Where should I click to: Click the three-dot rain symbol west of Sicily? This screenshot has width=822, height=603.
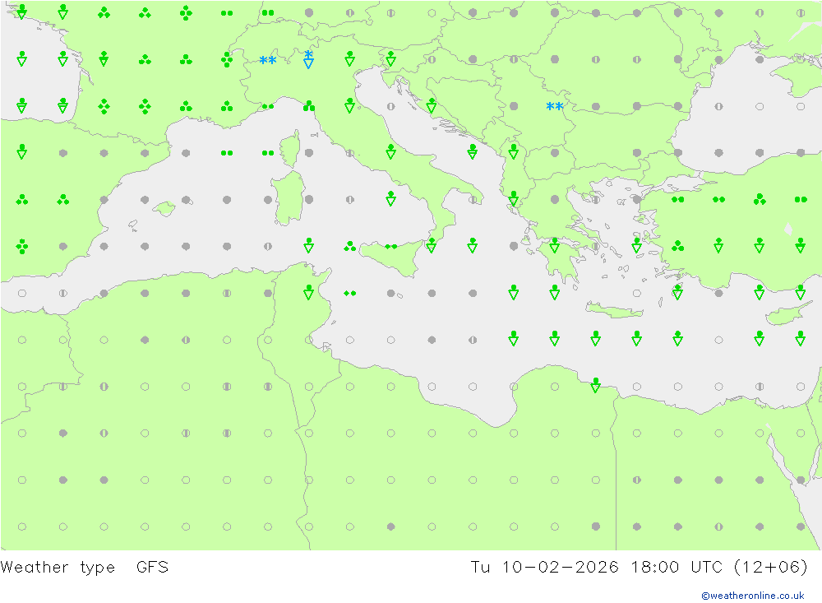(349, 246)
